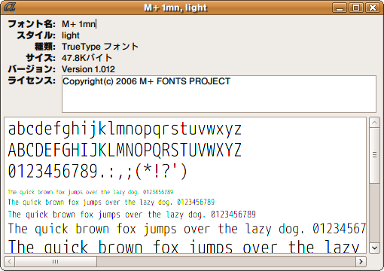The height and width of the screenshot is (271, 384).
Task: Minimize the M+ 1mn font window
Action: click(x=340, y=8)
